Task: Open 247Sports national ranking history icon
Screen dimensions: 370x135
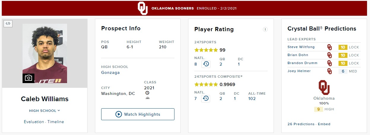Action: pyautogui.click(x=206, y=64)
